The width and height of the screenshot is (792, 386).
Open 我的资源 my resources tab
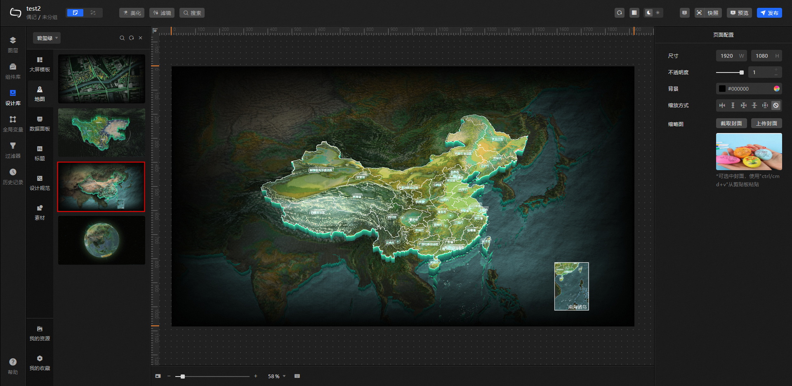(x=40, y=334)
